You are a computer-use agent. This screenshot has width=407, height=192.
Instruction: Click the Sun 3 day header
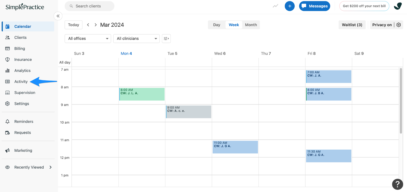pos(79,54)
